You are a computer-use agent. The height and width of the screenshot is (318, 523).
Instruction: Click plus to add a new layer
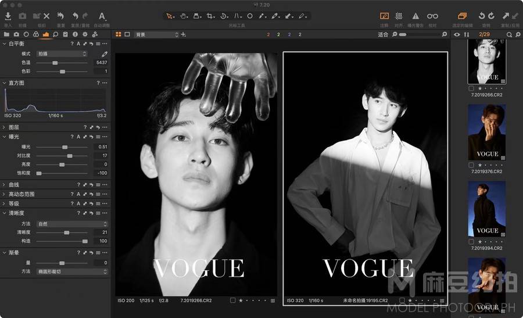[x=183, y=34]
